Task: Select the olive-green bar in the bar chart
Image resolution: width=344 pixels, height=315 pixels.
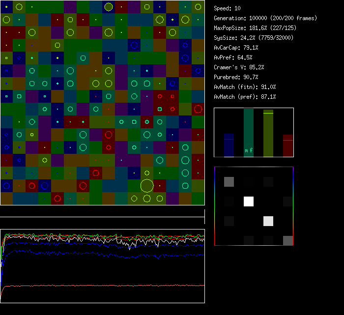Action: point(268,133)
